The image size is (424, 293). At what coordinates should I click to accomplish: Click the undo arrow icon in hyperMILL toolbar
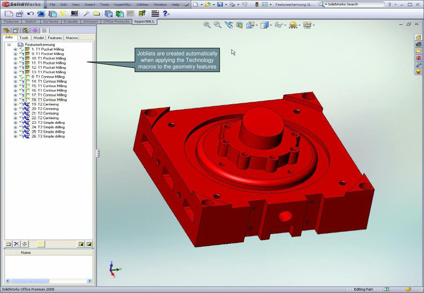(x=31, y=14)
